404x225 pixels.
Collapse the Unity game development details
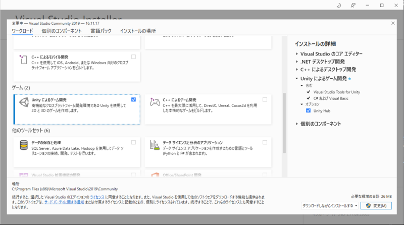(297, 78)
